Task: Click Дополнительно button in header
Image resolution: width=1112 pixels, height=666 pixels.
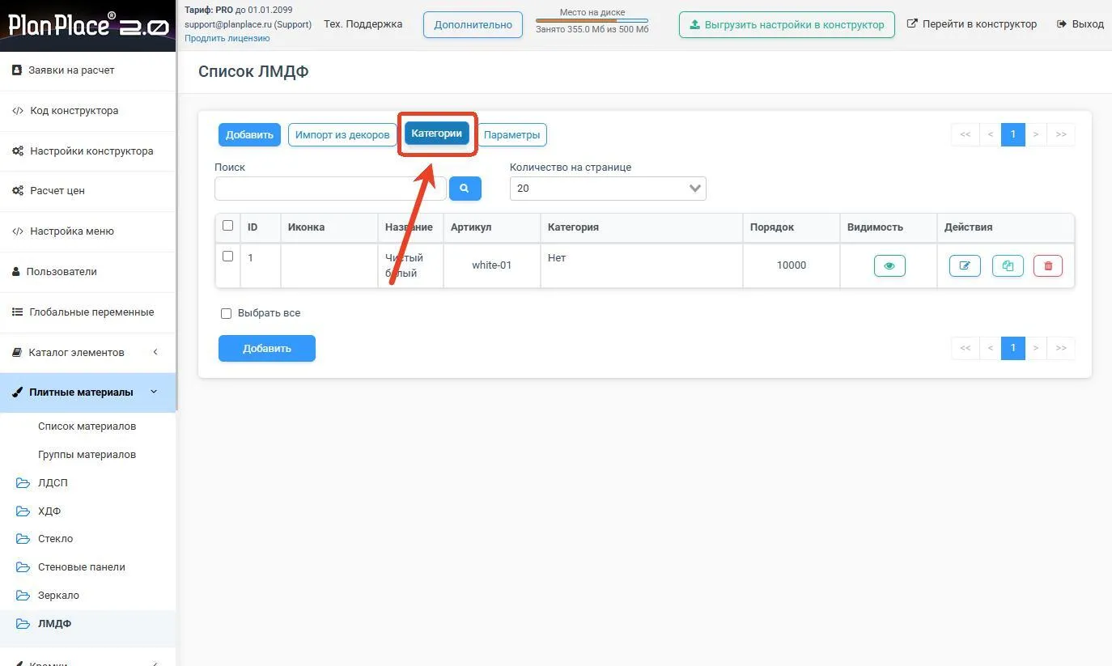Action: (x=473, y=24)
